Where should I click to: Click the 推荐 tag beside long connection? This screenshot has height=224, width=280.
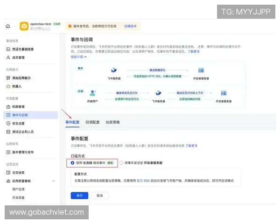(x=110, y=163)
